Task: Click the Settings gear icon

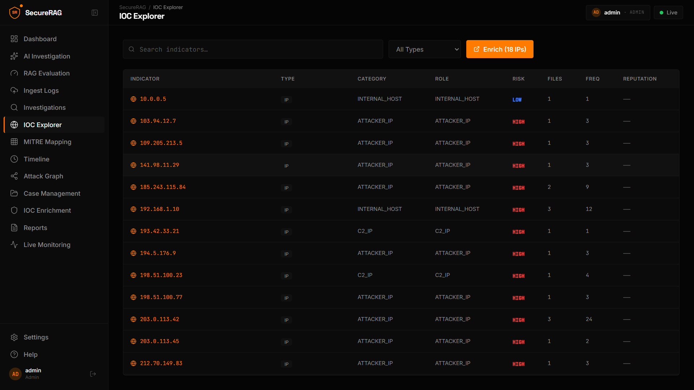Action: click(14, 337)
